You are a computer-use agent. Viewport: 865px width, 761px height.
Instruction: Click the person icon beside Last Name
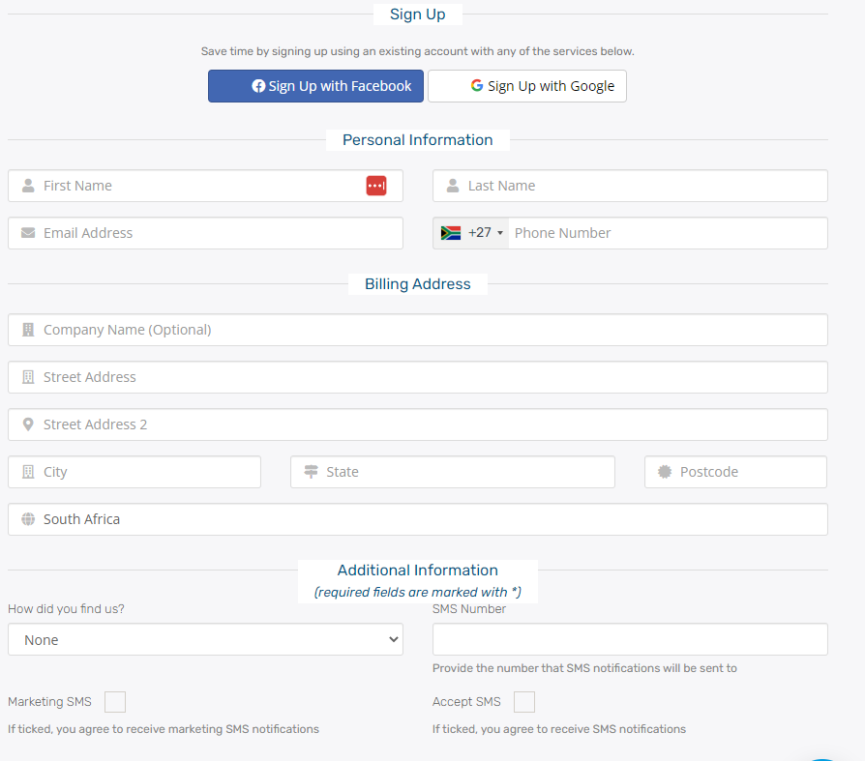click(x=453, y=186)
